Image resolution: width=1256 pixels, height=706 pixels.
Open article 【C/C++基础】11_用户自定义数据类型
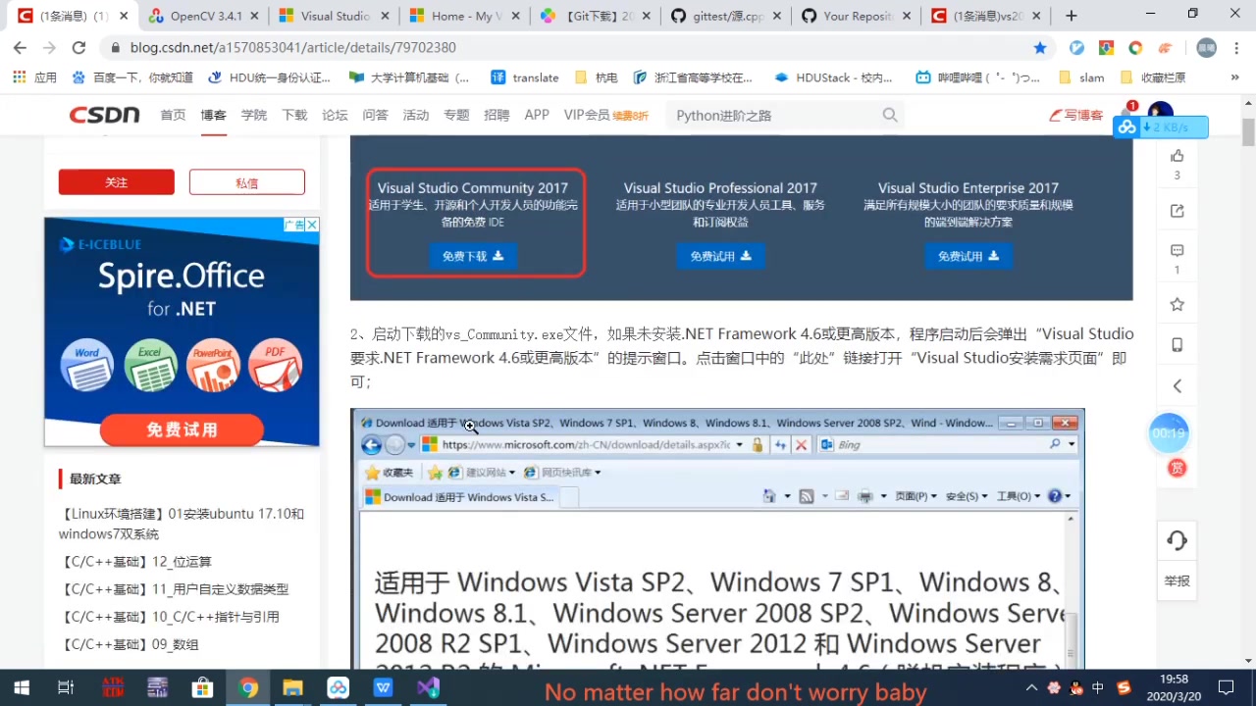click(174, 589)
